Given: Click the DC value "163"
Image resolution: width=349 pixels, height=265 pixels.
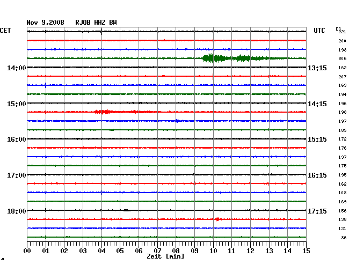Looking at the screenshot, I should tap(343, 86).
